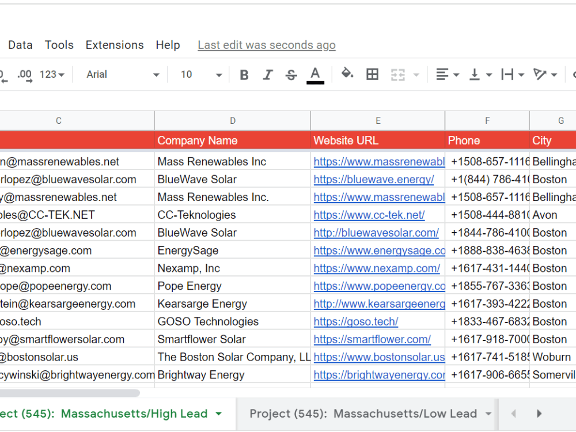Click the Website URL header cell

pyautogui.click(x=378, y=141)
